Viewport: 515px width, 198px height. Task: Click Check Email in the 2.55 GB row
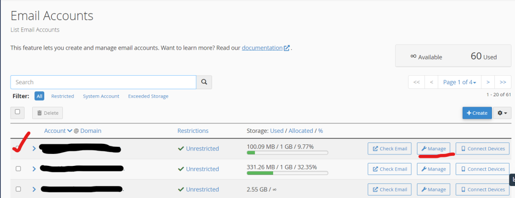390,189
